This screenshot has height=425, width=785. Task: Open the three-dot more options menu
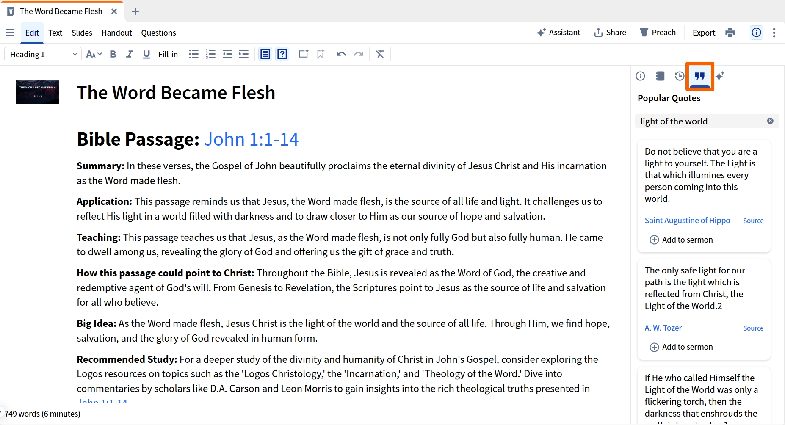pyautogui.click(x=774, y=33)
